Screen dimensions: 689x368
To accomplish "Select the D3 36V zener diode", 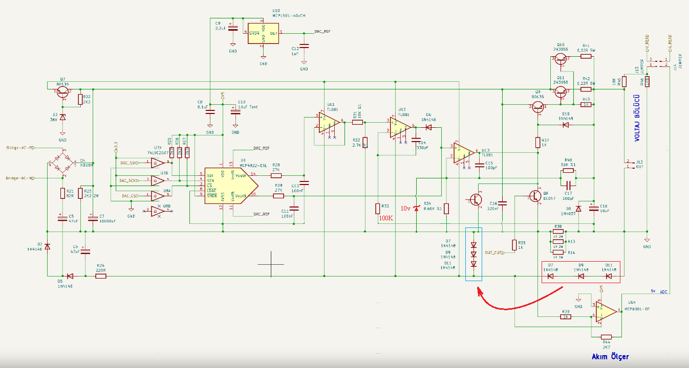I will pos(62,118).
